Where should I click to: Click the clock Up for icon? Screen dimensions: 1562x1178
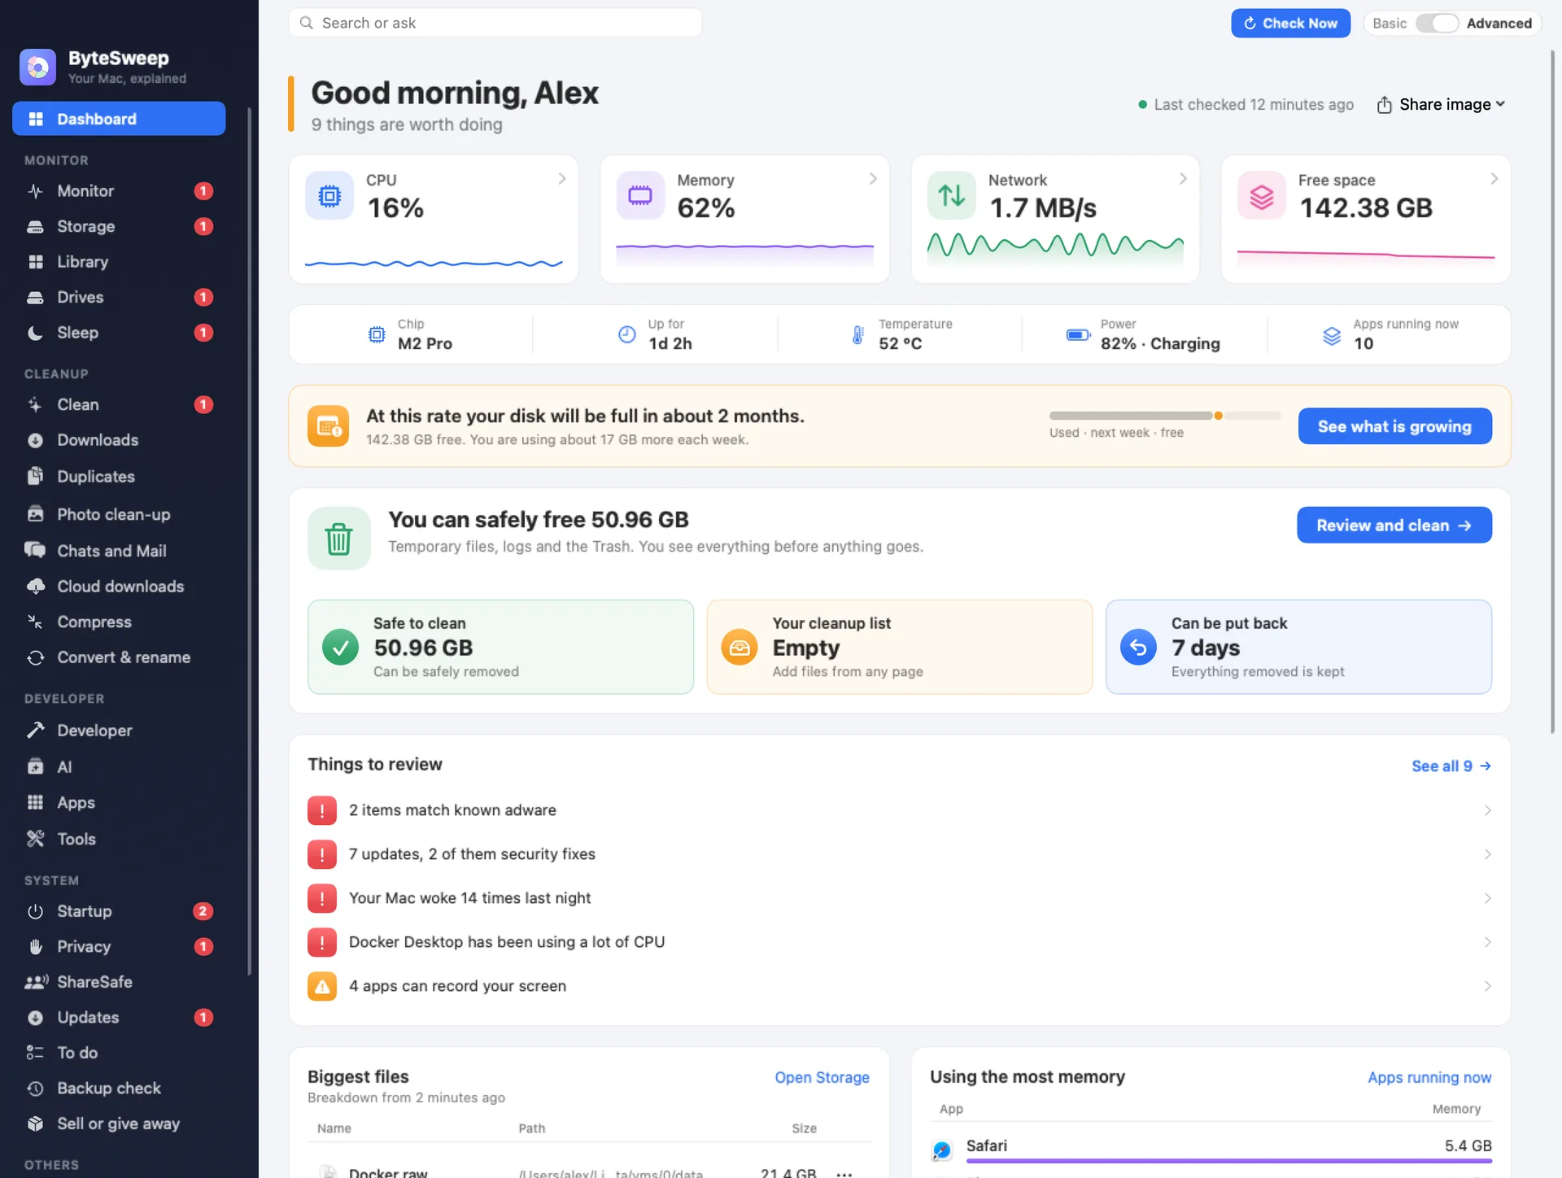point(626,334)
